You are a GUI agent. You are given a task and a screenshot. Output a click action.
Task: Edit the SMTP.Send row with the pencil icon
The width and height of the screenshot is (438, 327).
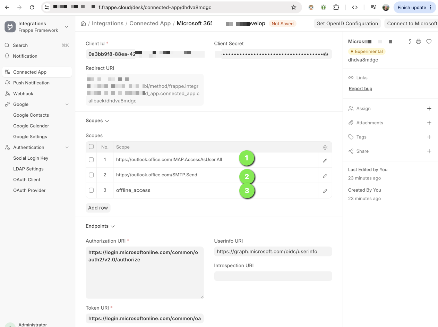pos(325,176)
